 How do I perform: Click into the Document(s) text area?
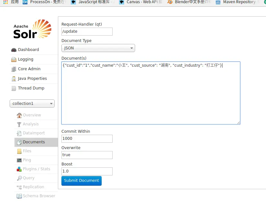point(151,93)
